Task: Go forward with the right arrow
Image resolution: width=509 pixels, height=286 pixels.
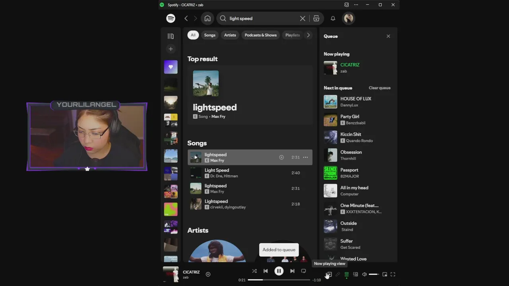Action: tap(195, 18)
